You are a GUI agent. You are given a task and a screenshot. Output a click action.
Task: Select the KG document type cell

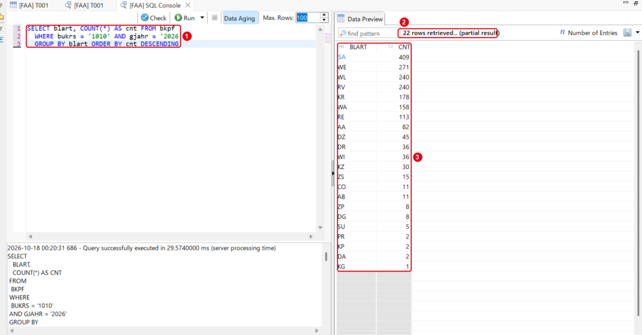(357, 266)
